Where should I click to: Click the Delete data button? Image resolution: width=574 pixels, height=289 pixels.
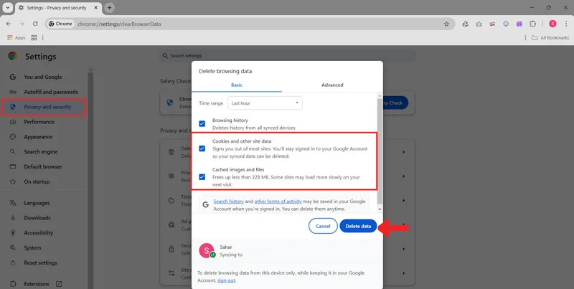pos(358,226)
